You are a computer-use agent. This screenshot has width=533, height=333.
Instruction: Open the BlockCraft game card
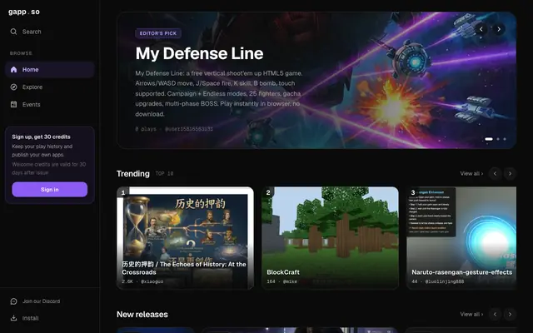click(x=330, y=238)
